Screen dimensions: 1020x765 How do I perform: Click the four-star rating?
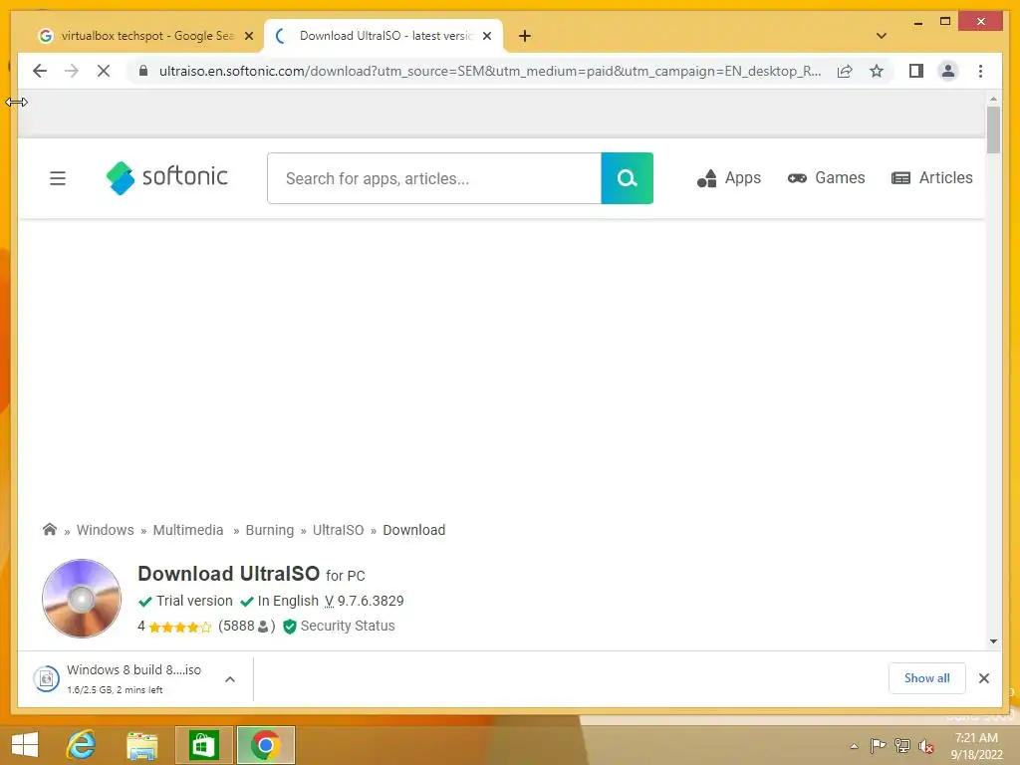[179, 628]
